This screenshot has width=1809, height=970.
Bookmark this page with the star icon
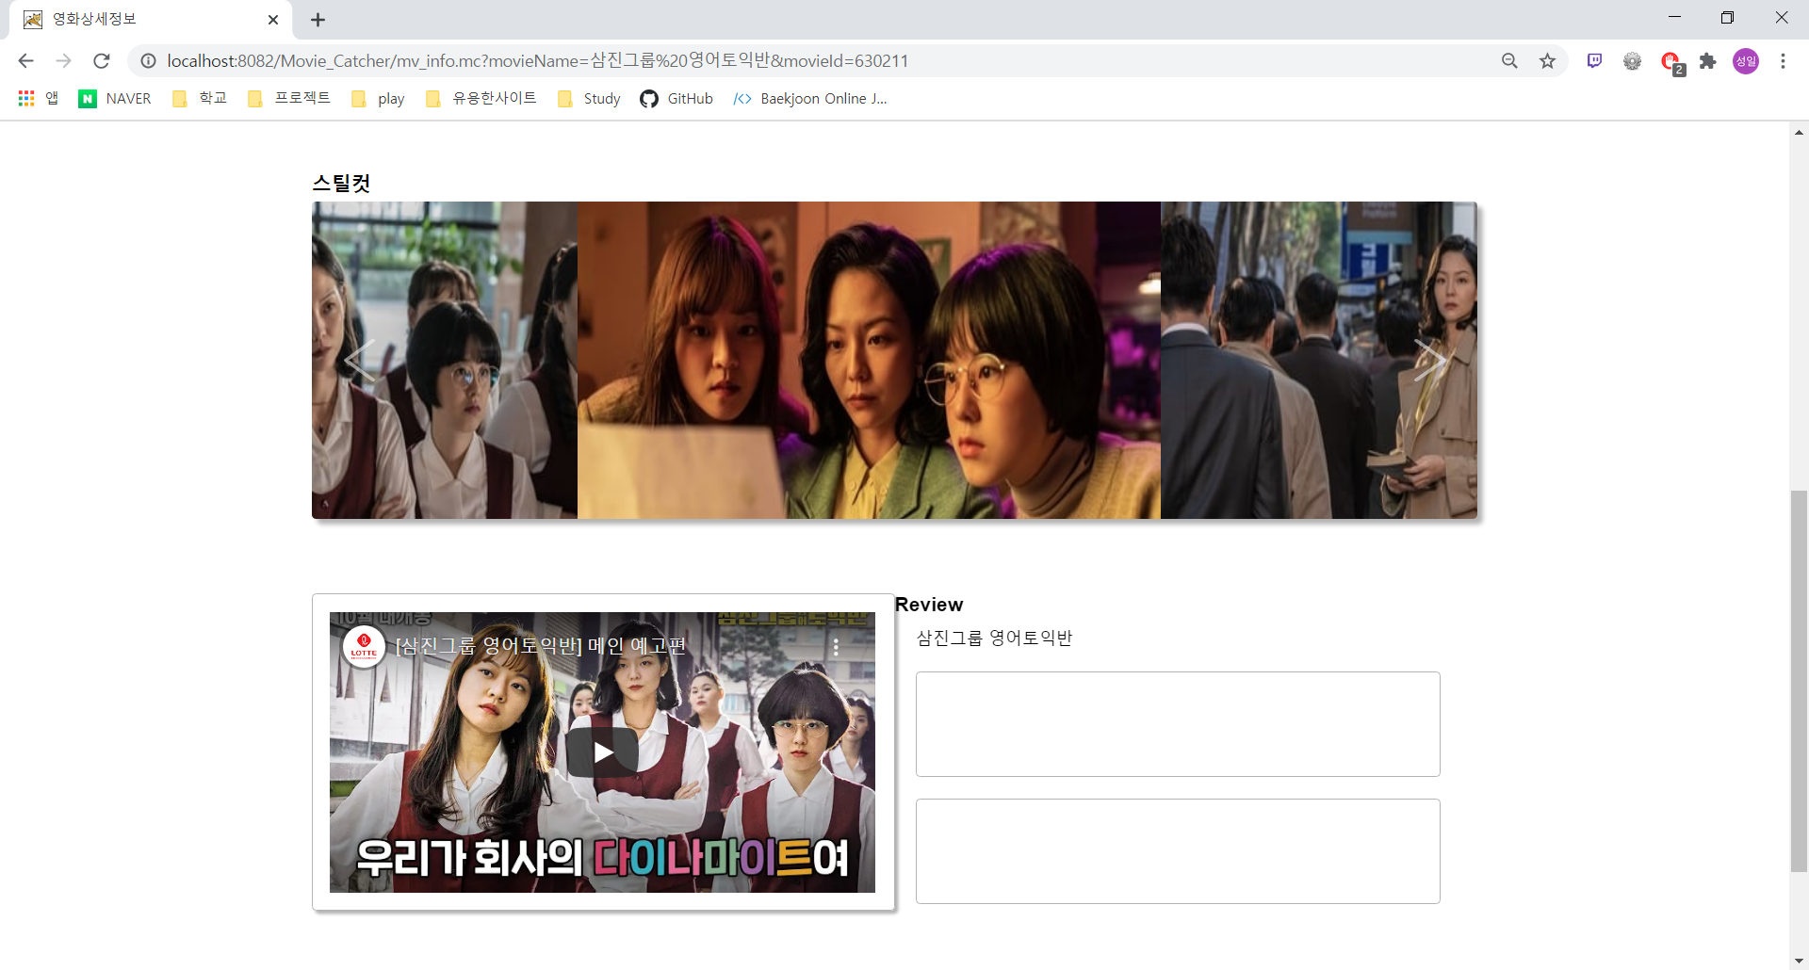click(x=1548, y=60)
